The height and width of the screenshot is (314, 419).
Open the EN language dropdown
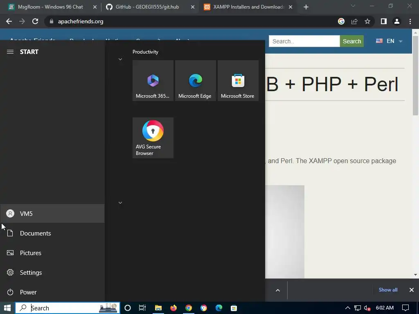pos(390,41)
